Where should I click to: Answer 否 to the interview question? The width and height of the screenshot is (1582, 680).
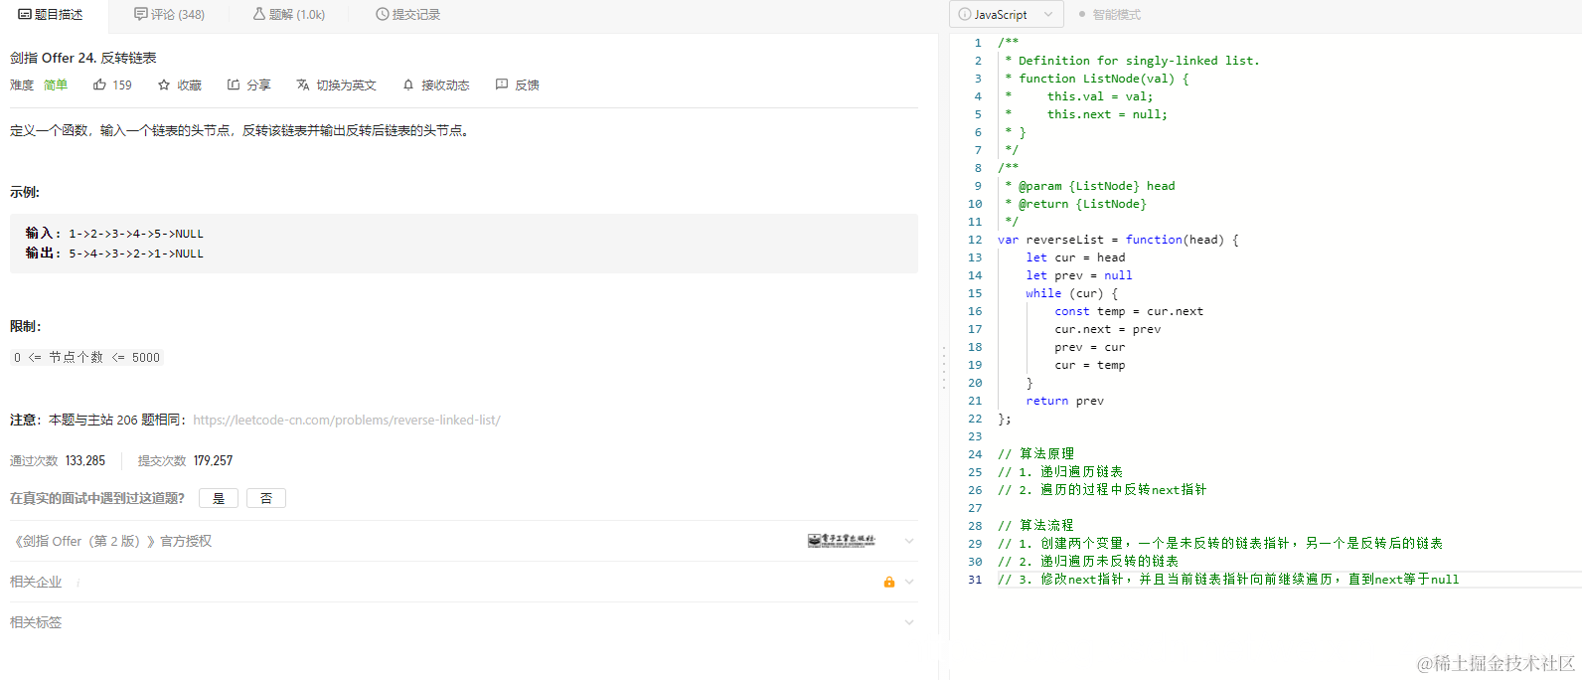point(266,498)
